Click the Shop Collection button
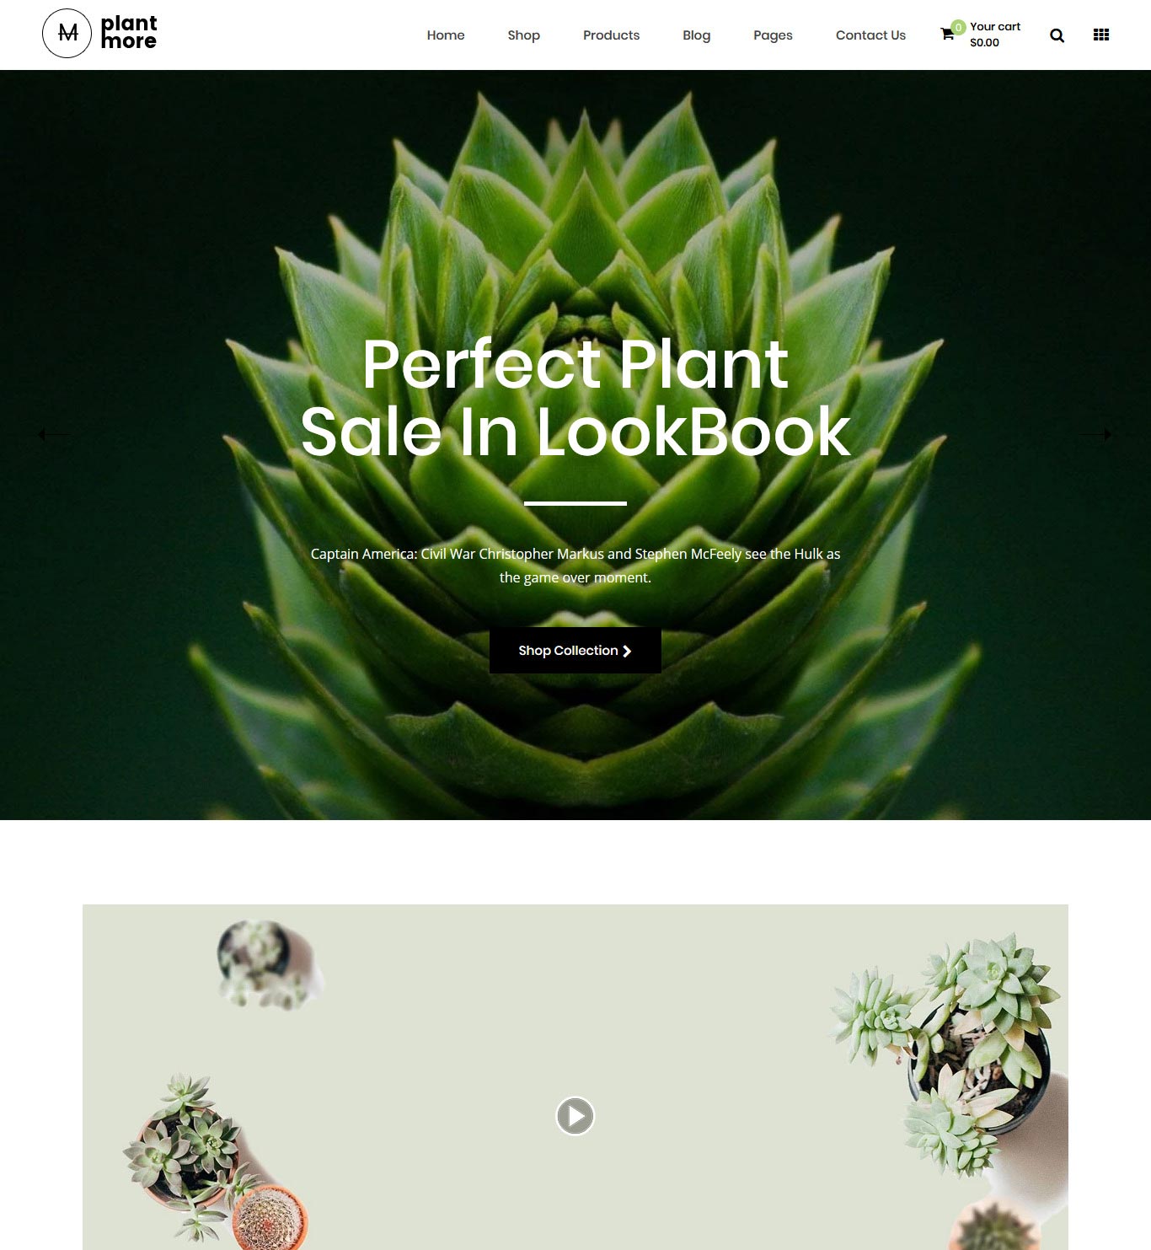 (575, 650)
